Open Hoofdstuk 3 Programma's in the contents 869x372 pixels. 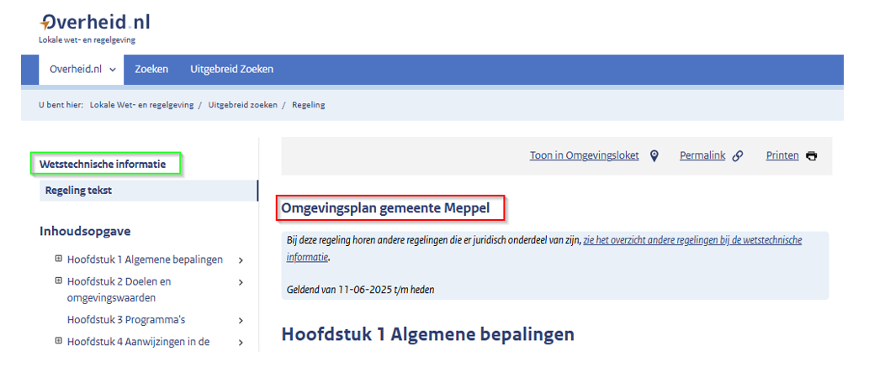[x=126, y=320]
